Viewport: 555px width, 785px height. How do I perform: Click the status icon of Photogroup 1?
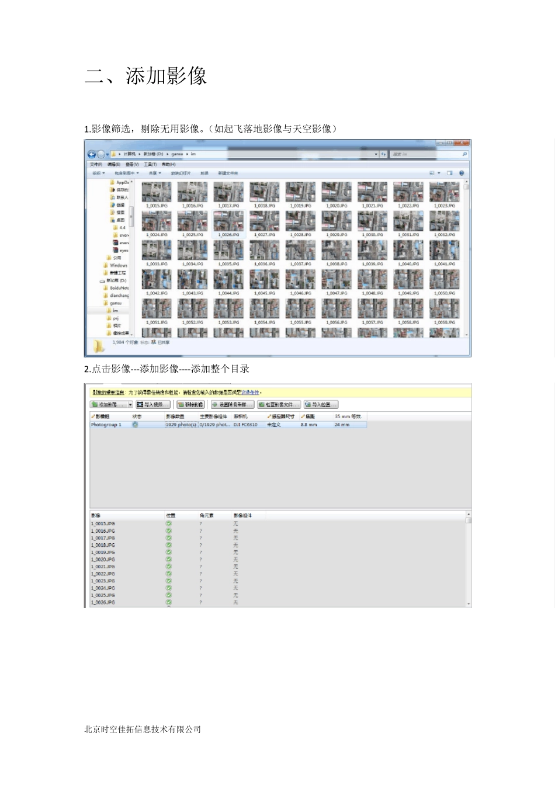pyautogui.click(x=136, y=425)
